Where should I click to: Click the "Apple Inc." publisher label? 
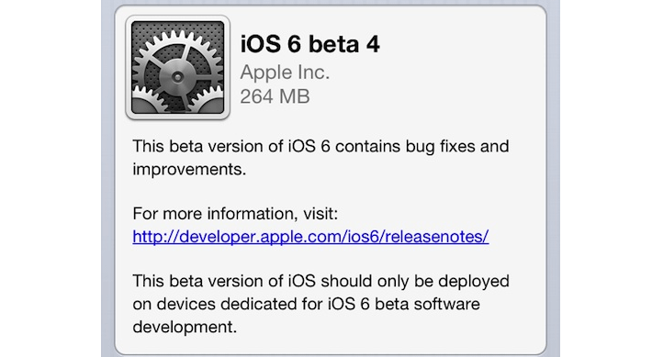pyautogui.click(x=285, y=73)
